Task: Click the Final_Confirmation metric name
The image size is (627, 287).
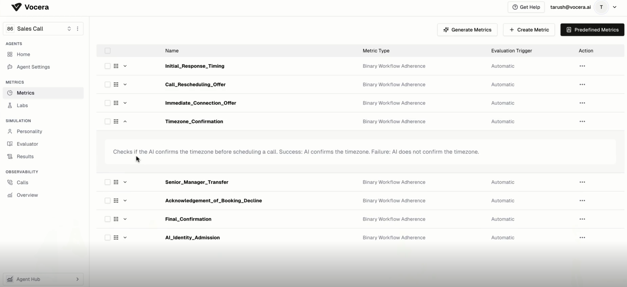Action: pyautogui.click(x=188, y=219)
